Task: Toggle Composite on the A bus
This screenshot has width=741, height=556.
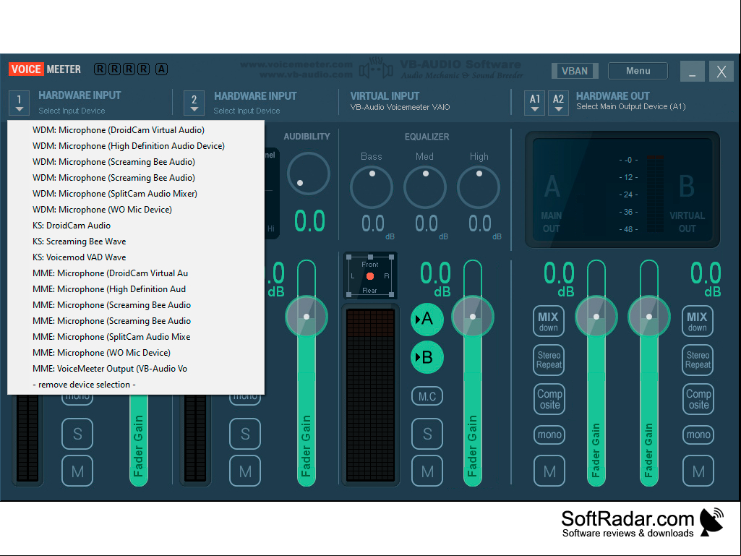Action: [x=549, y=399]
